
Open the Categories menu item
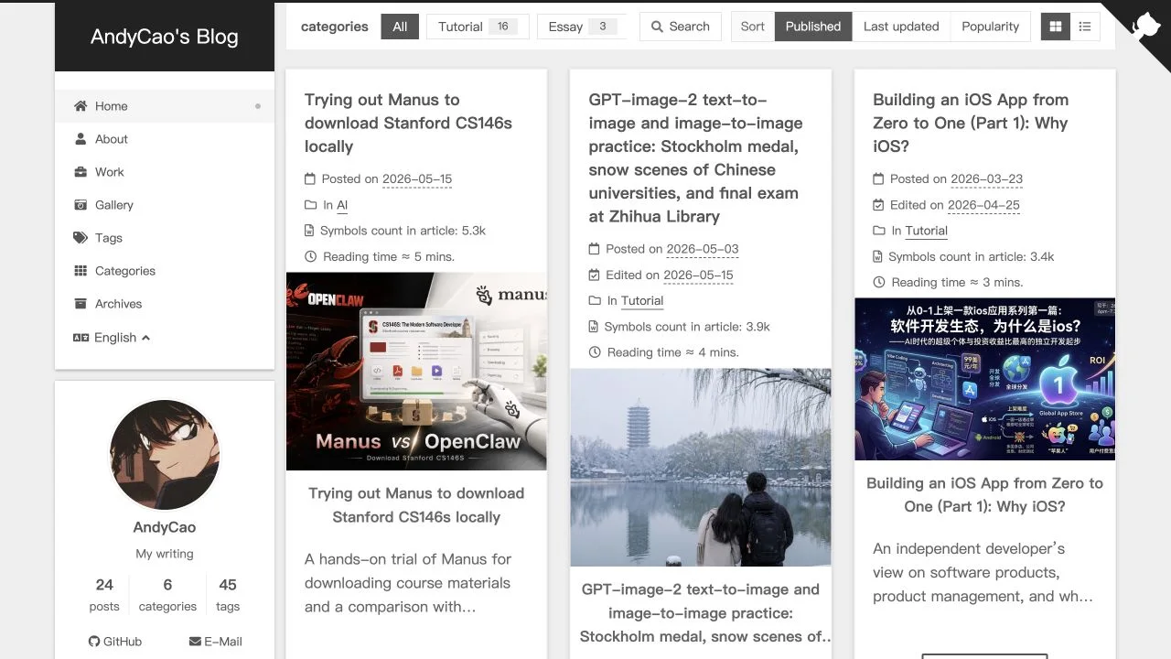coord(165,271)
